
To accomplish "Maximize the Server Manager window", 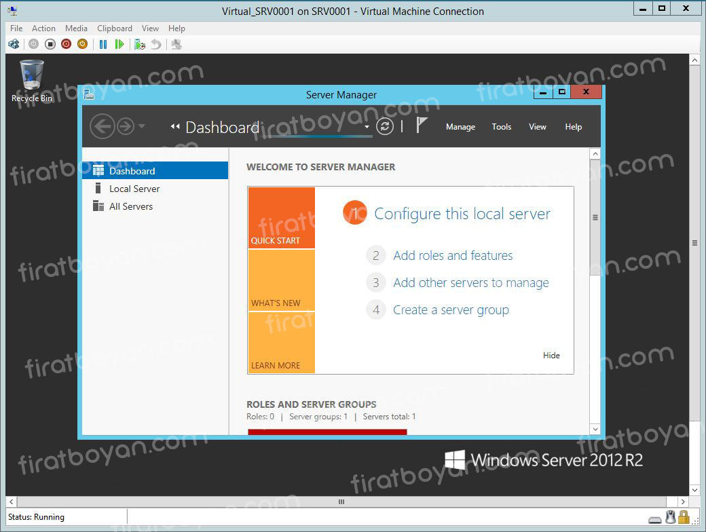I will [561, 92].
